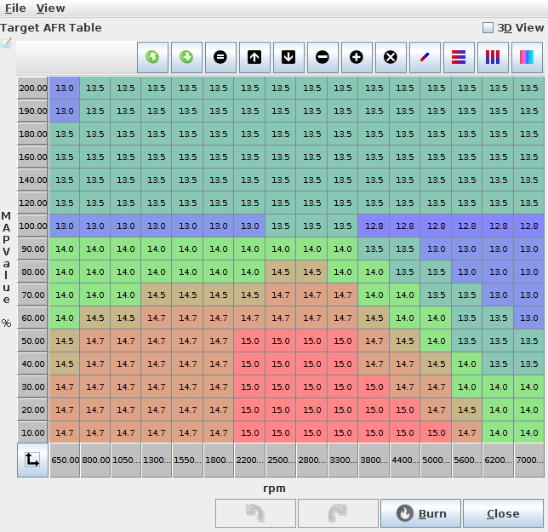Image resolution: width=548 pixels, height=532 pixels.
Task: Click the Burn button
Action: 421,513
